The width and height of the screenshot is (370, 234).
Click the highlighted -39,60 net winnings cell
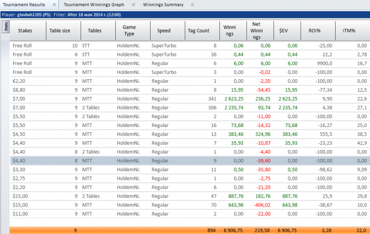pos(263,161)
